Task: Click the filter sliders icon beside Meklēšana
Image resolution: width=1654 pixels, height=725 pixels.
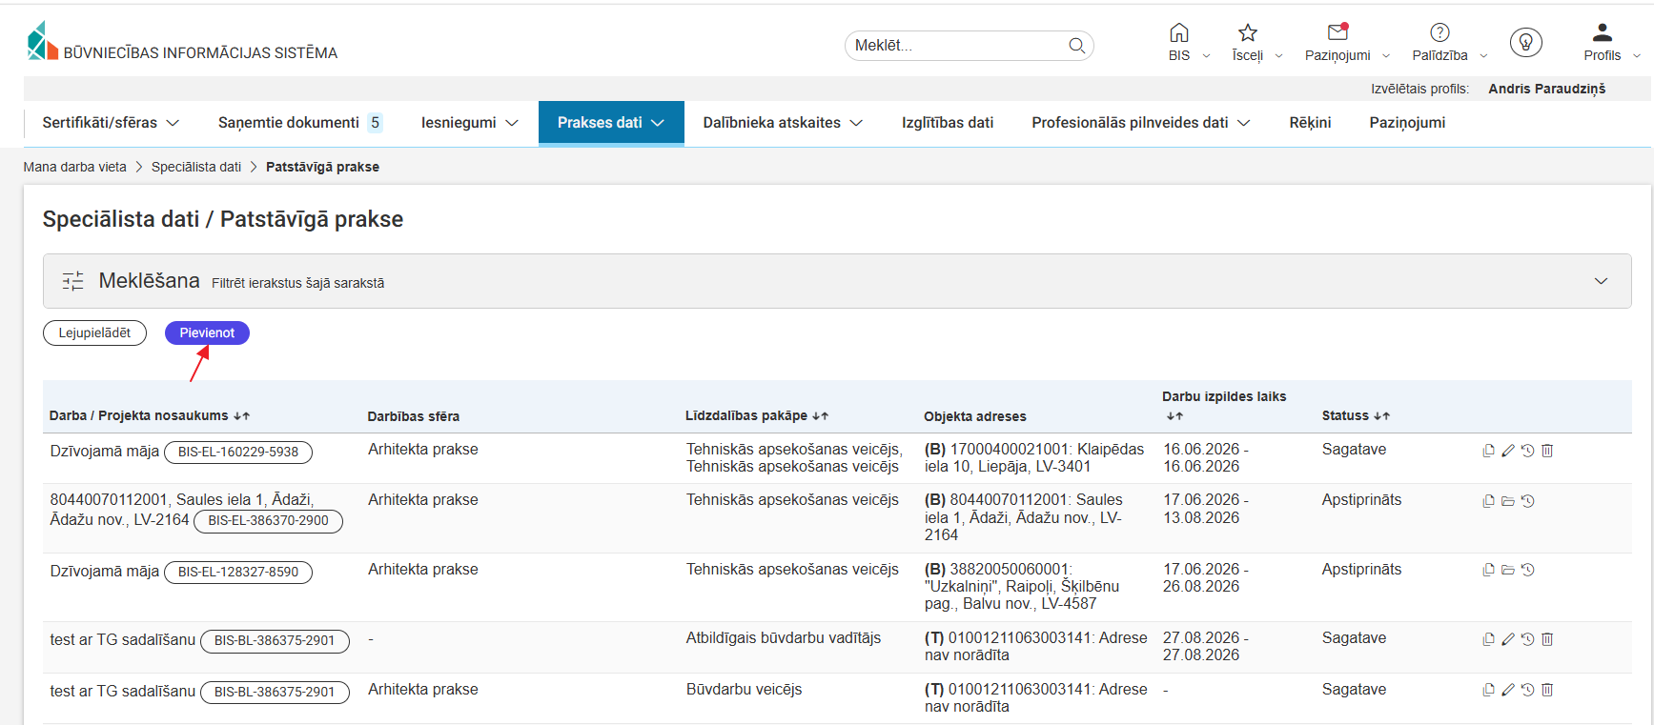Action: pos(73,281)
